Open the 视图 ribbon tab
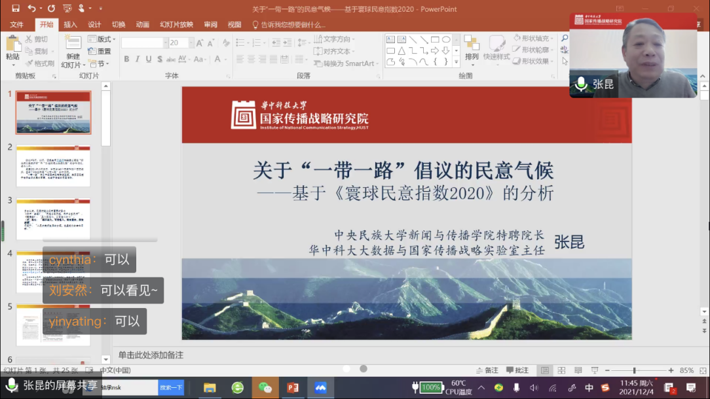The height and width of the screenshot is (399, 710). 234,24
